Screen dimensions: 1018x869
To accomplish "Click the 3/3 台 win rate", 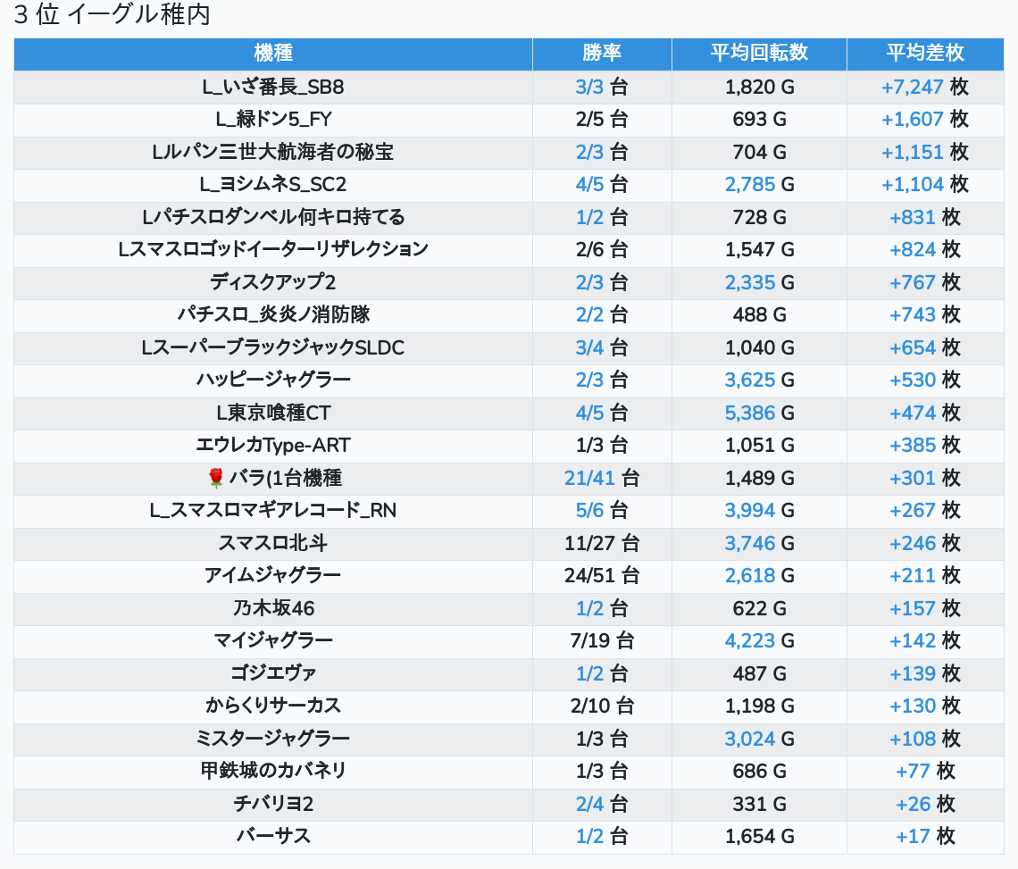I will [602, 87].
